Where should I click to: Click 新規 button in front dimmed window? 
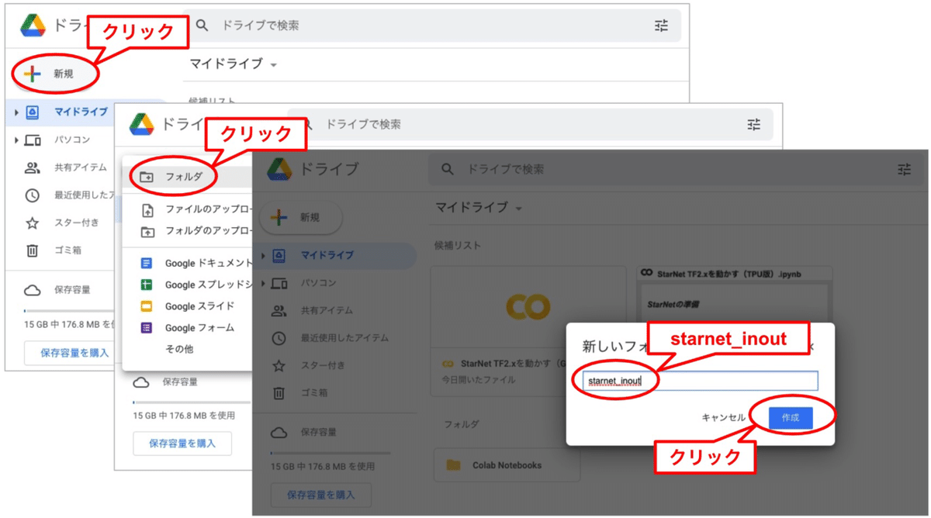point(303,218)
